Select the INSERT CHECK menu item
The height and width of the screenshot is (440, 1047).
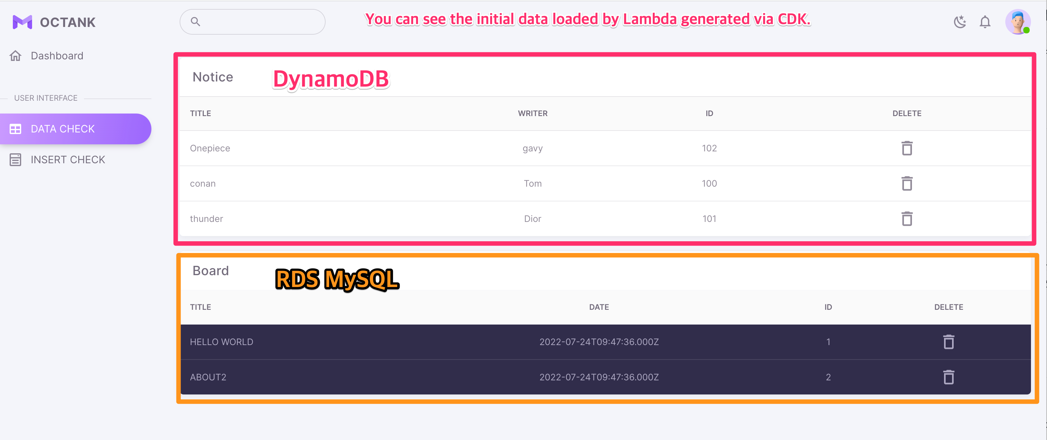(67, 160)
